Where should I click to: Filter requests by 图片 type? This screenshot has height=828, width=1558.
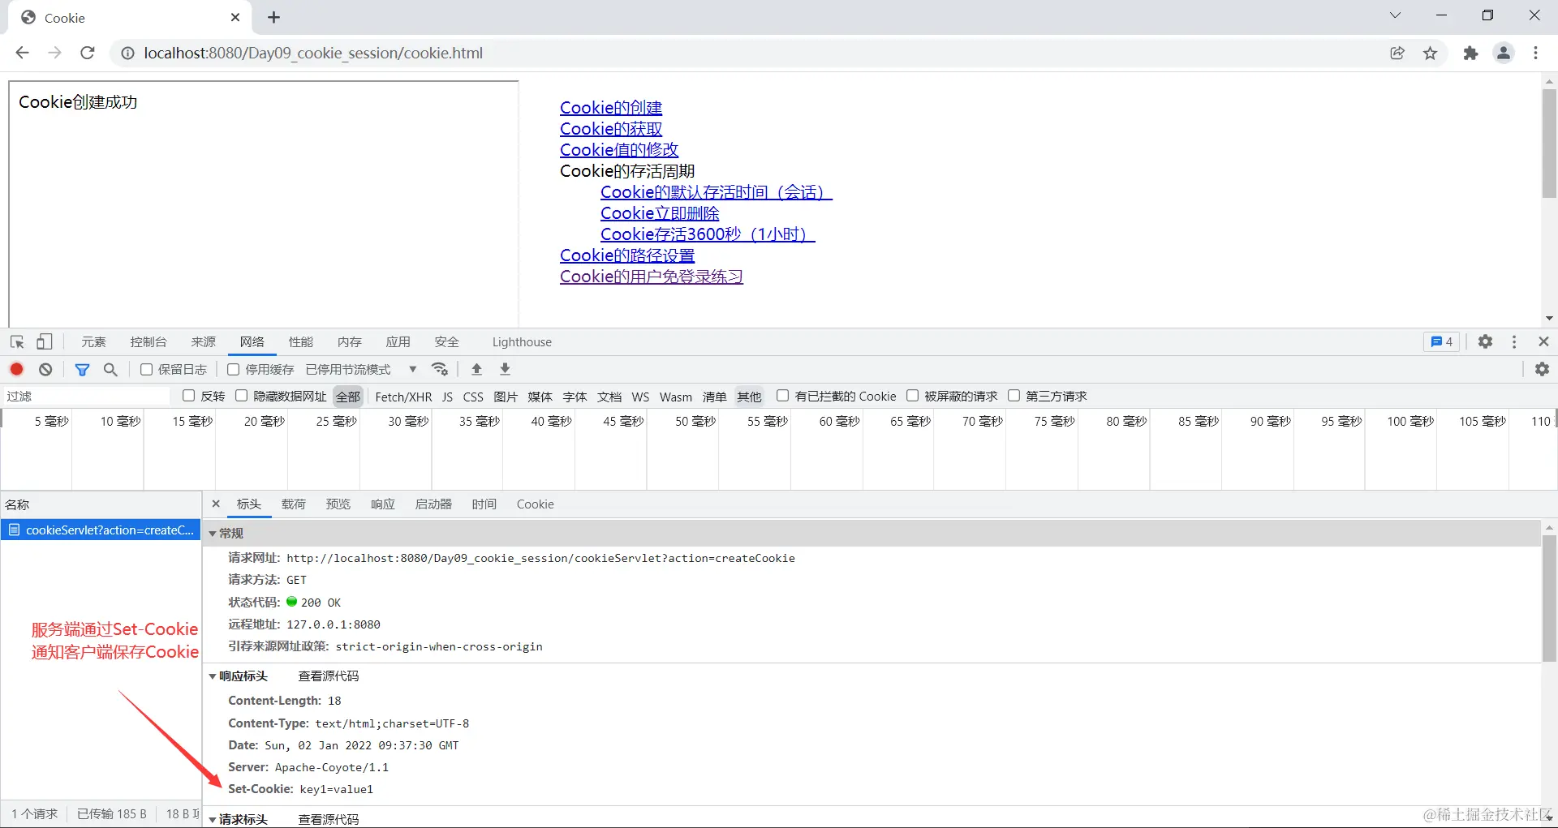(506, 397)
